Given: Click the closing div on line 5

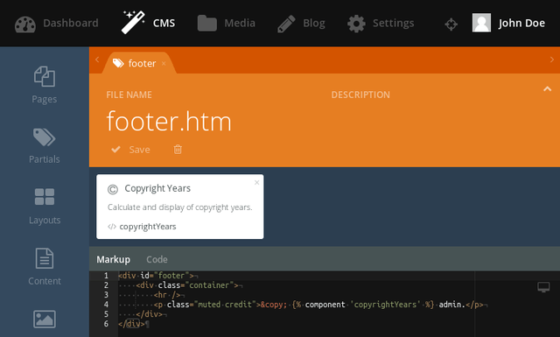Looking at the screenshot, I should pyautogui.click(x=149, y=314).
